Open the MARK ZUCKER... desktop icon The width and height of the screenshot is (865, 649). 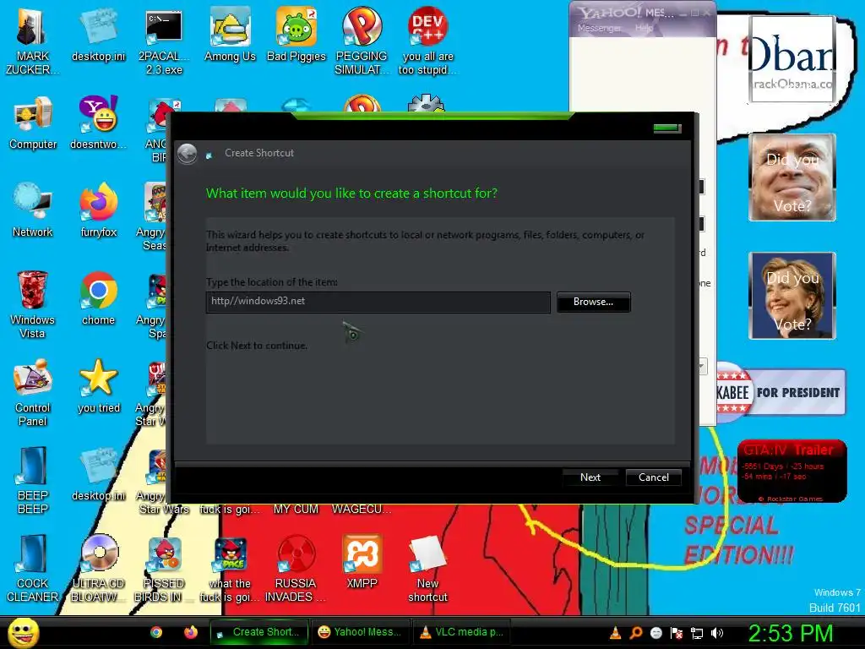(x=31, y=41)
